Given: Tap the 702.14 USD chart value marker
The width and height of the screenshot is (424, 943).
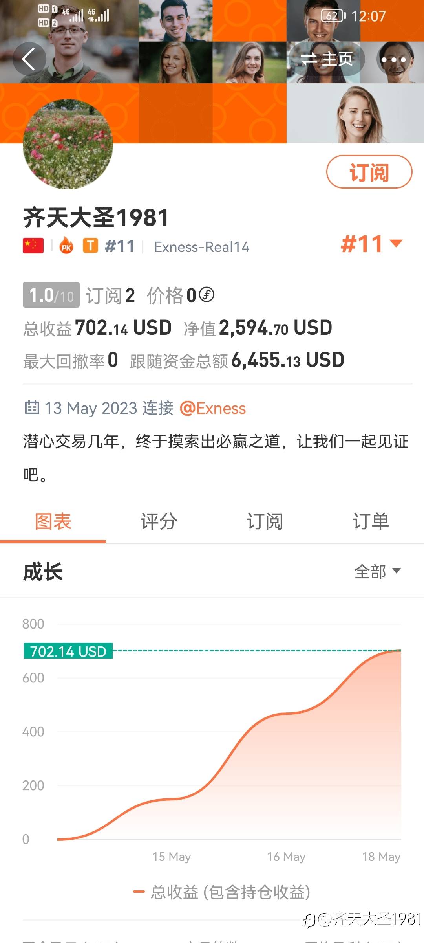Looking at the screenshot, I should tap(68, 651).
